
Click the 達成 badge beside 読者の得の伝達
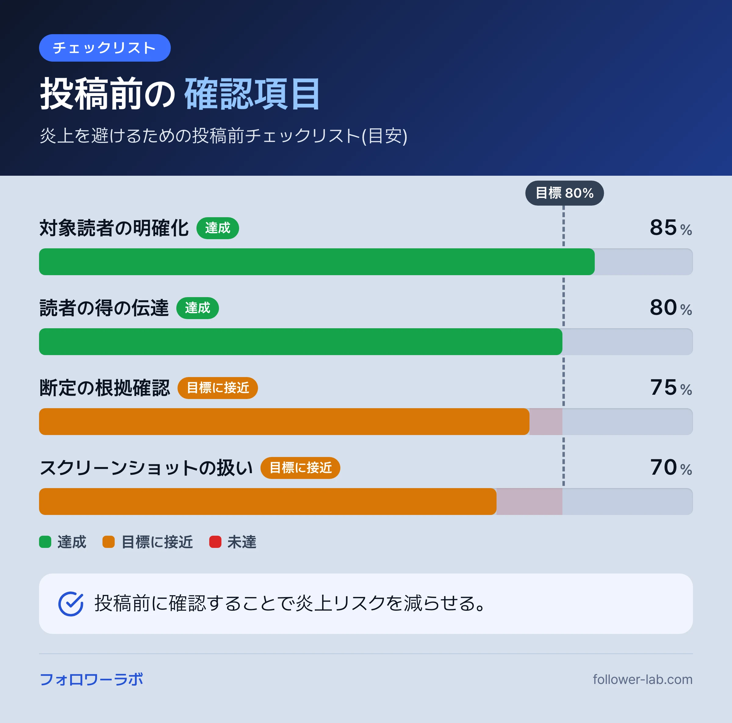[x=197, y=308]
